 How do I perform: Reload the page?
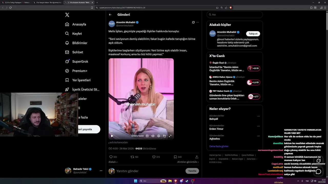click(11, 8)
